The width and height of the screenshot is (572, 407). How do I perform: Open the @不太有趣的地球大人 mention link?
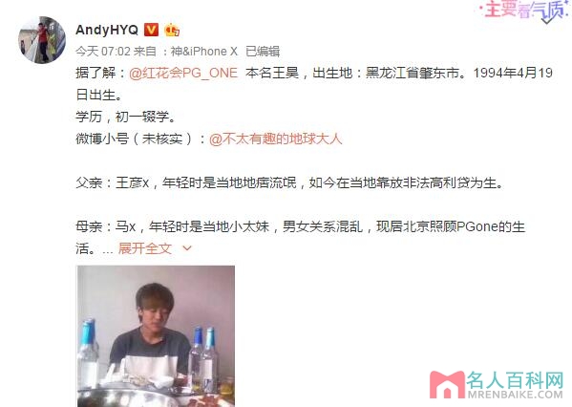(275, 139)
